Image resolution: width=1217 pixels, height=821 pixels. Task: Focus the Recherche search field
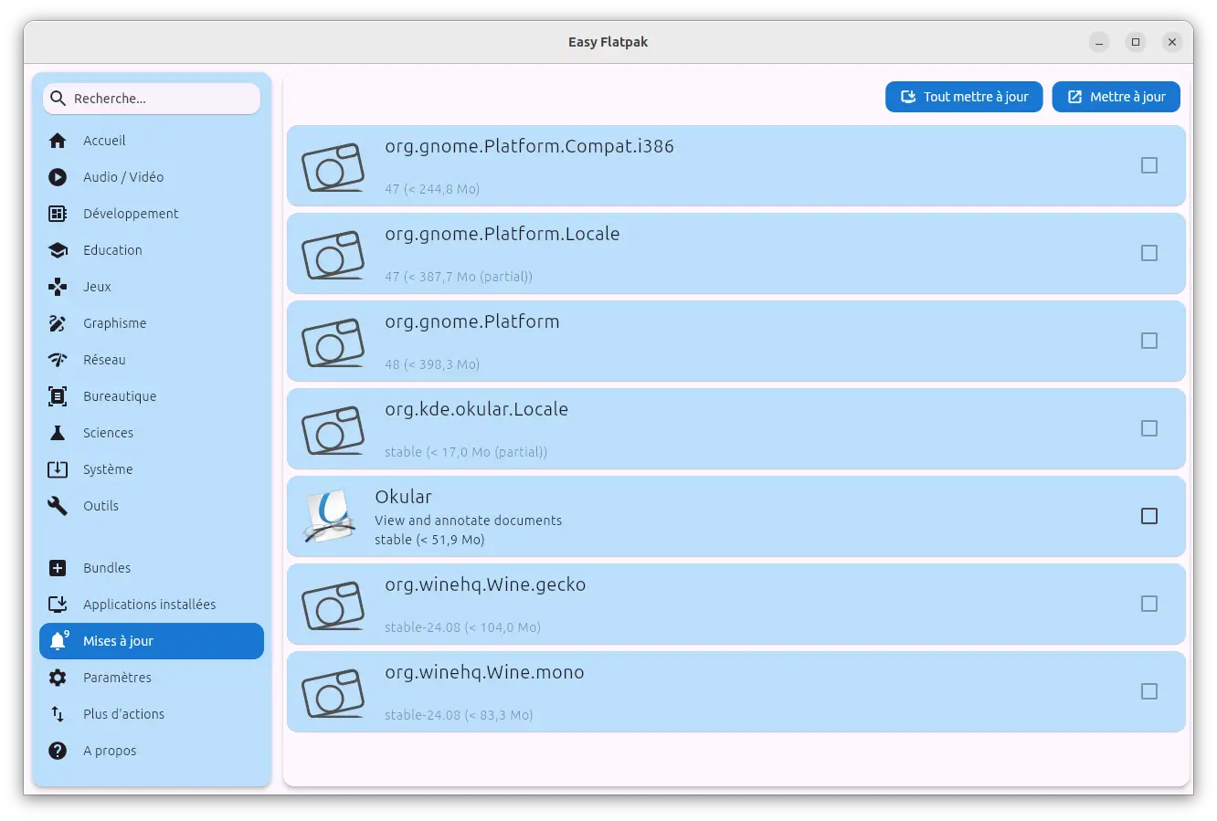152,99
